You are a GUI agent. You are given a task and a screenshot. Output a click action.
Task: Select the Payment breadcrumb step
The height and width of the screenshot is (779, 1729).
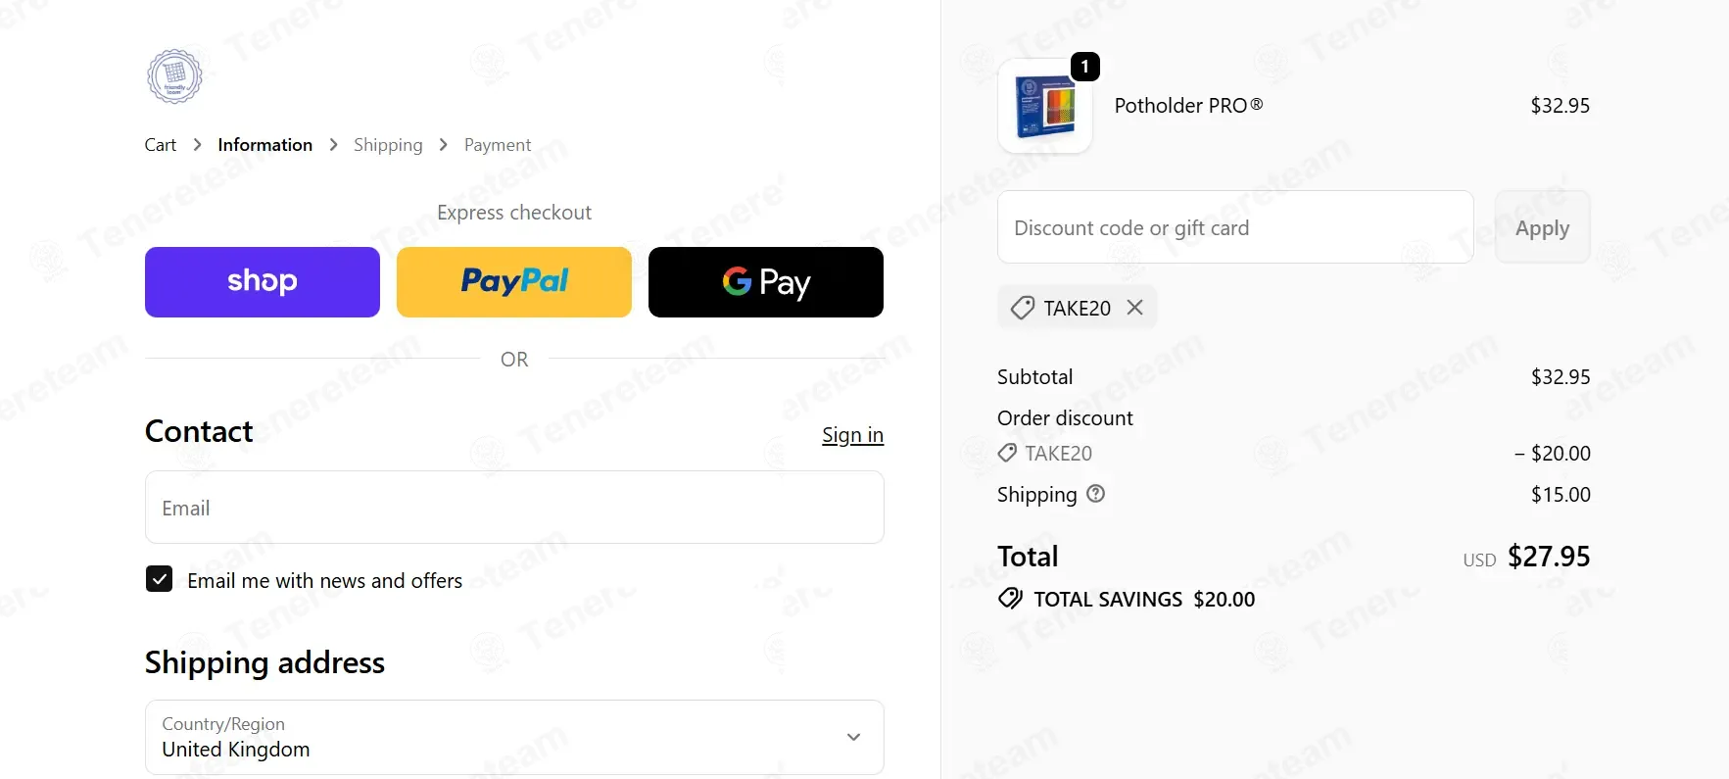[x=498, y=145]
